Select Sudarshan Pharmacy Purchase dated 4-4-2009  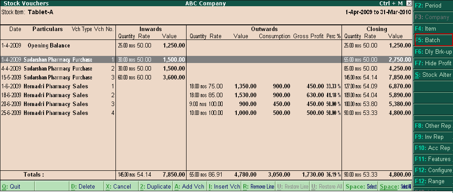(206, 69)
